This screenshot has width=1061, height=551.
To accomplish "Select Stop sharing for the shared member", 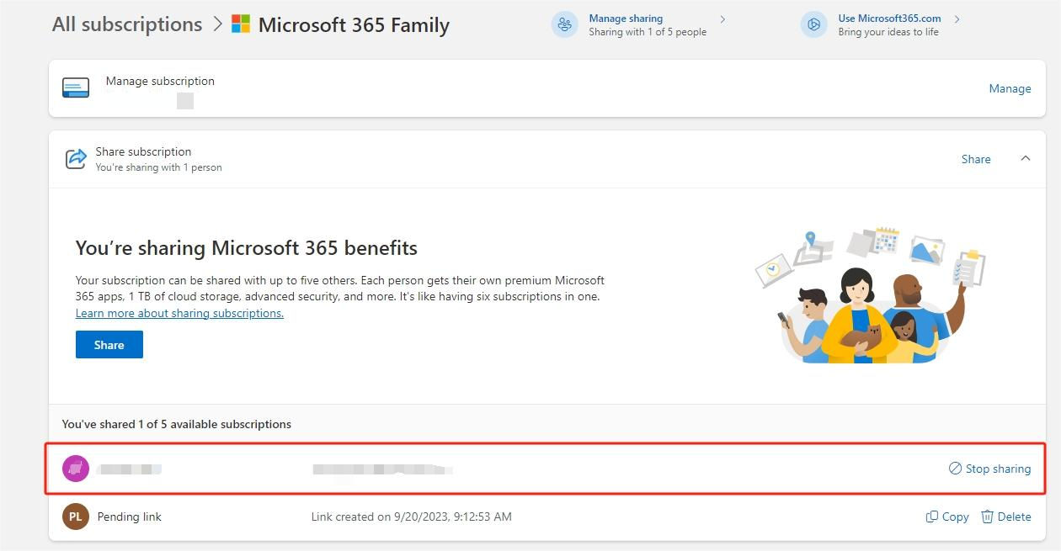I will [997, 469].
